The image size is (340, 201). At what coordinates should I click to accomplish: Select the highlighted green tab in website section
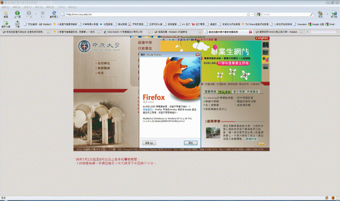point(224,92)
